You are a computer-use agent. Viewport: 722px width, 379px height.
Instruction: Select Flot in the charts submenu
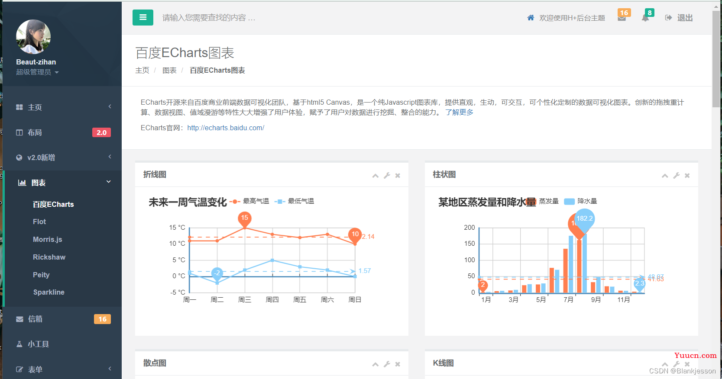coord(39,222)
